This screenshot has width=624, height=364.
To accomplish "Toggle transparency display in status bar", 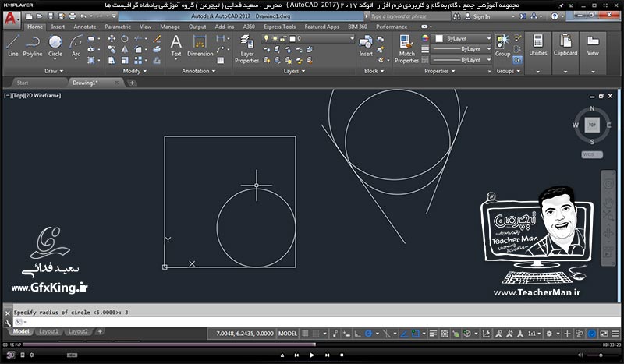I will point(445,334).
